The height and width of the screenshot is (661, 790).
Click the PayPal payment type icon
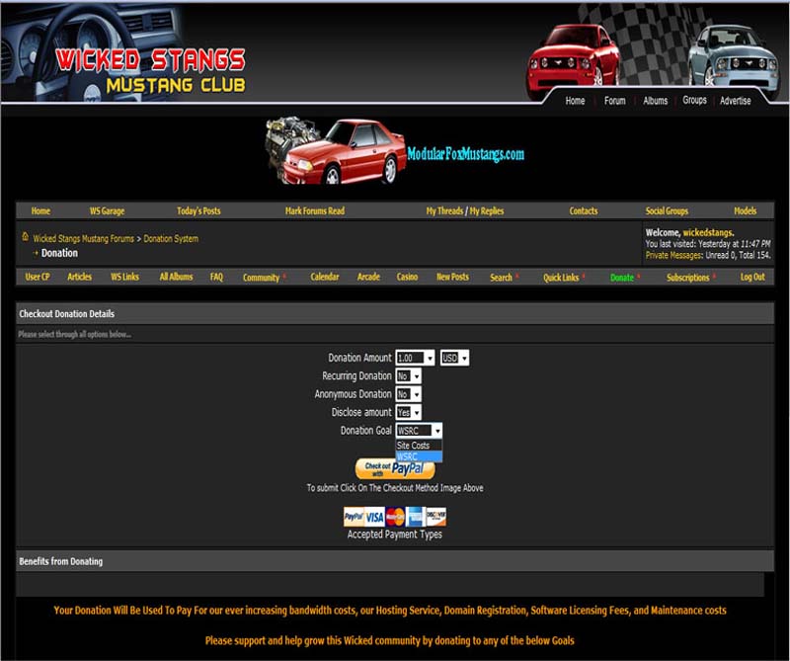(x=354, y=517)
